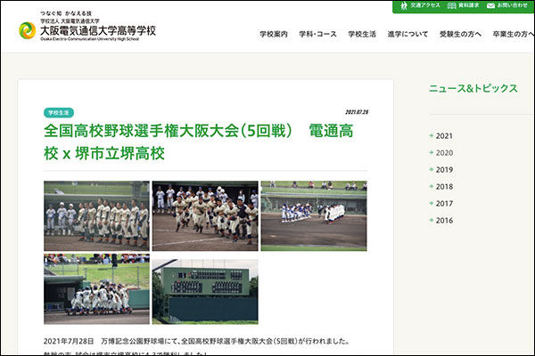The height and width of the screenshot is (356, 535).
Task: Open お問い合わせ link in top green bar
Action: click(x=512, y=5)
